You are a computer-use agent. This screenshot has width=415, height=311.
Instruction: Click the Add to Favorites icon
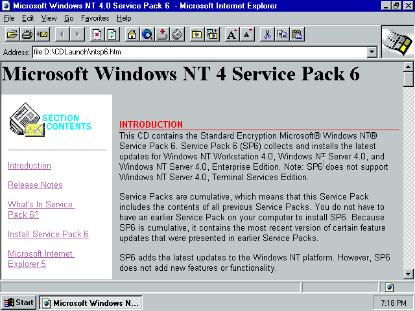tap(212, 34)
